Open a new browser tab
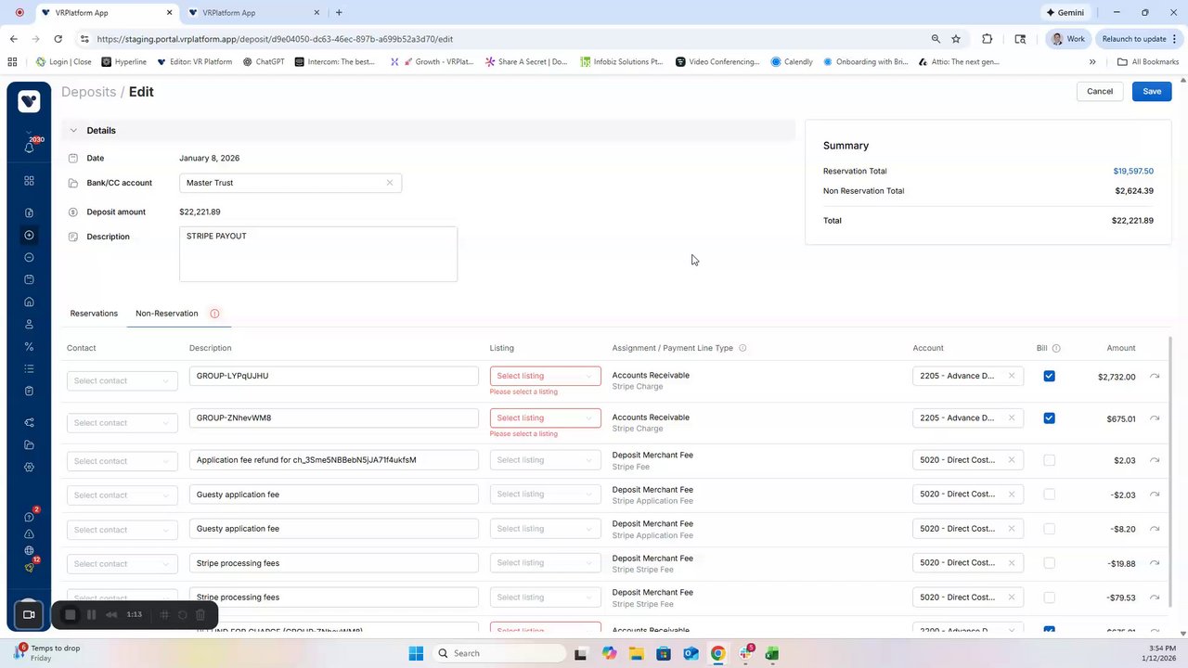This screenshot has height=668, width=1188. [339, 13]
